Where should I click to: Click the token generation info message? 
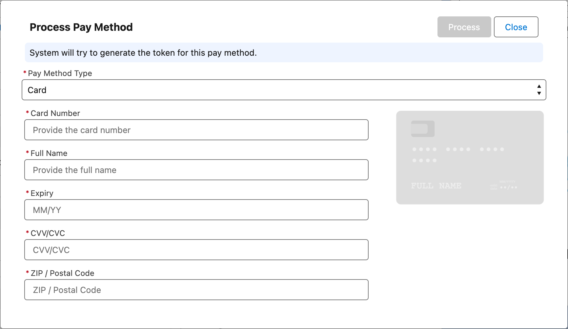[284, 52]
